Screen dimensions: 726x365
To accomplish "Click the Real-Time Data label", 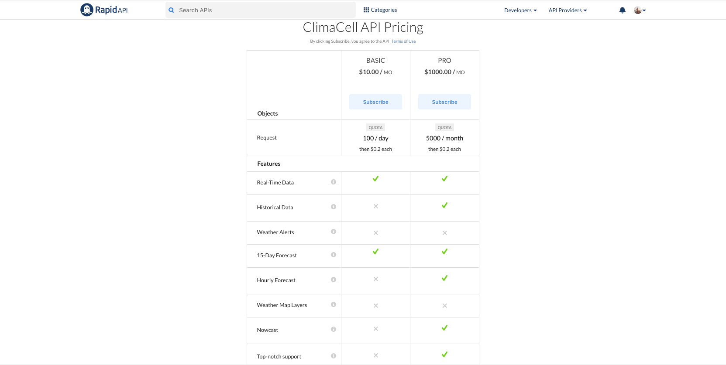I will click(275, 183).
